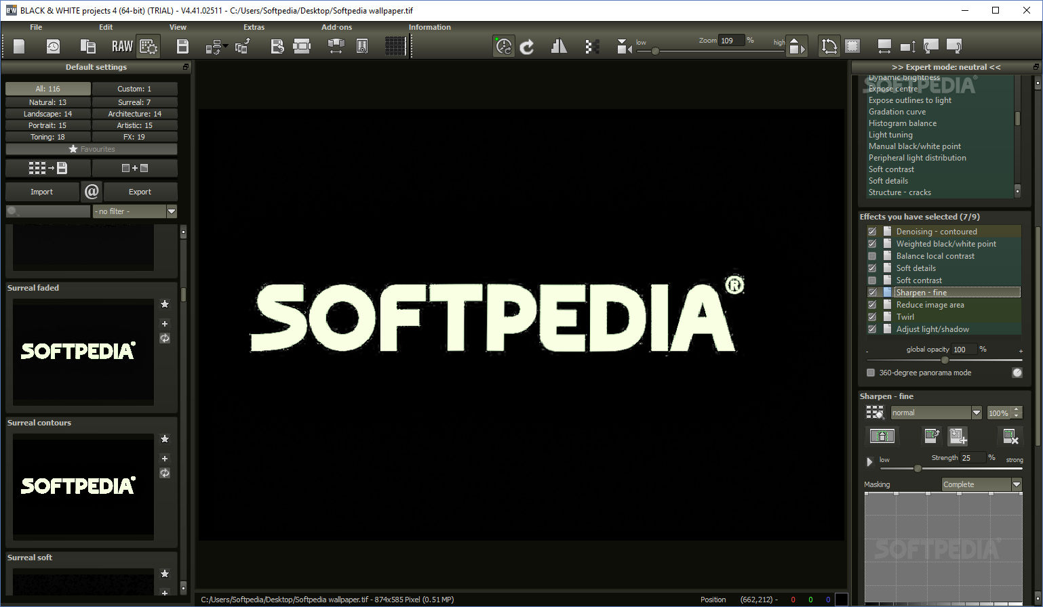Screen dimensions: 1043x607
Task: Rotate image left with toolbar icon
Action: tap(931, 46)
